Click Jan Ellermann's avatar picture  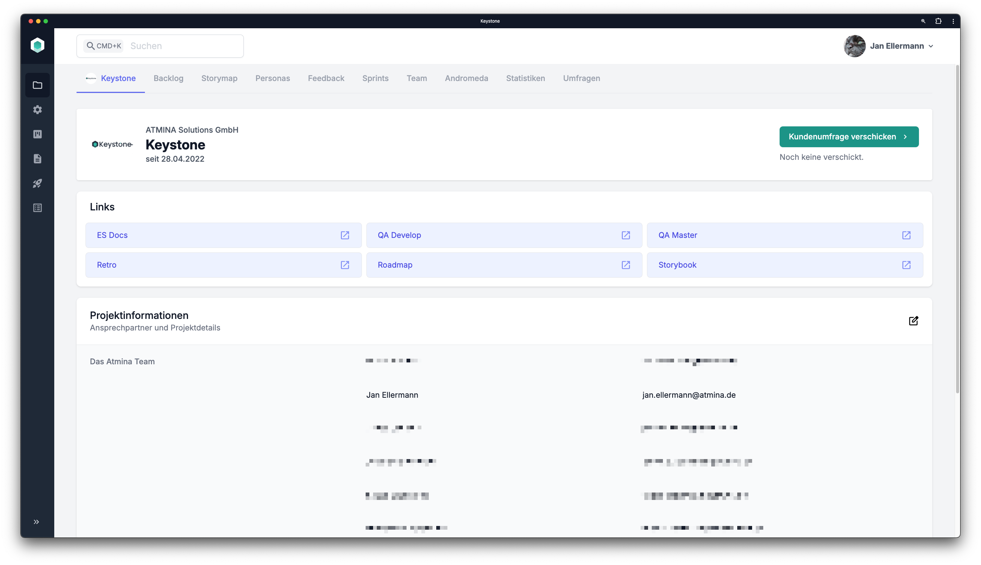(x=854, y=46)
